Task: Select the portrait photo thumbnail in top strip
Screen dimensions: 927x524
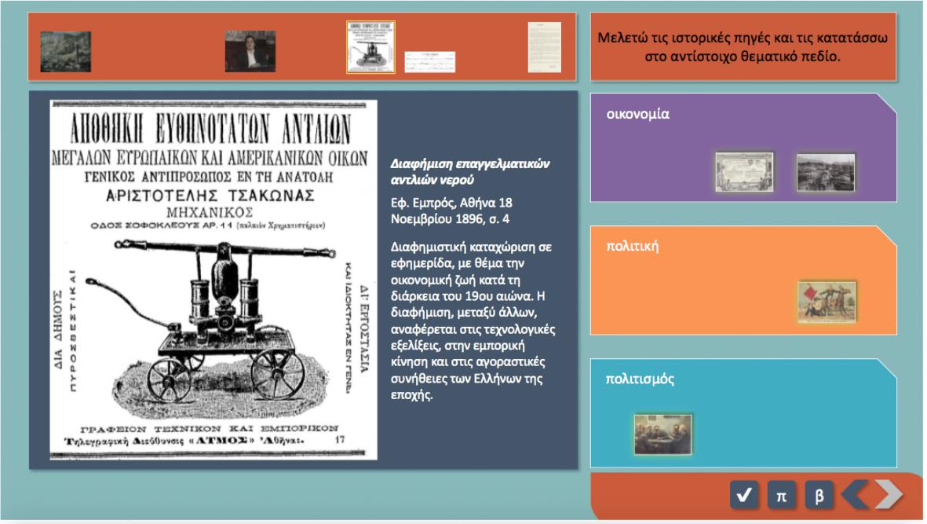Action: click(250, 51)
